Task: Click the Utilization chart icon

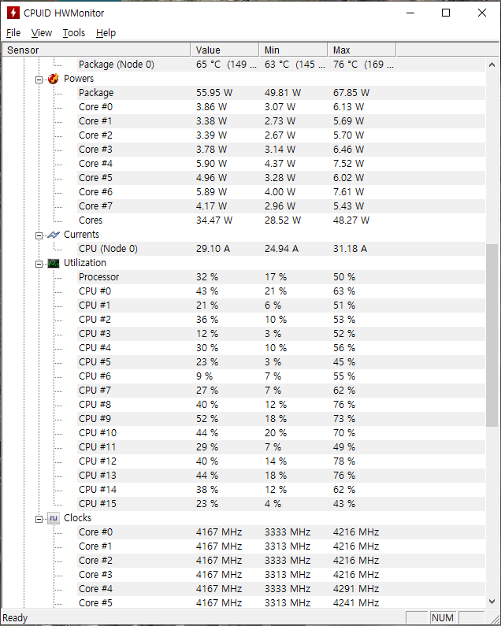Action: [x=53, y=263]
